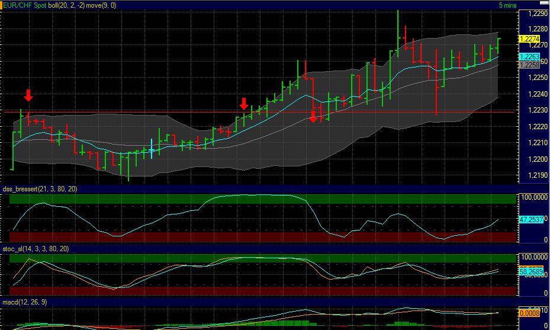This screenshot has width=550, height=330.
Task: Select the gray 1,2258 Bollinger midline tag
Action: click(x=528, y=65)
